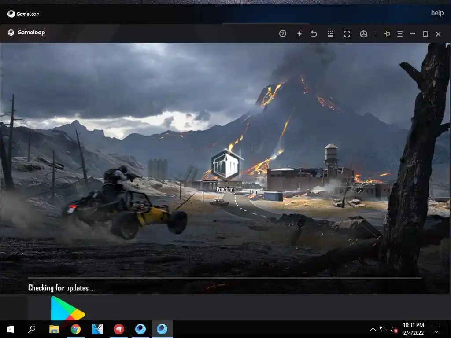
Task: Click the Checking for updates text
Action: click(61, 288)
